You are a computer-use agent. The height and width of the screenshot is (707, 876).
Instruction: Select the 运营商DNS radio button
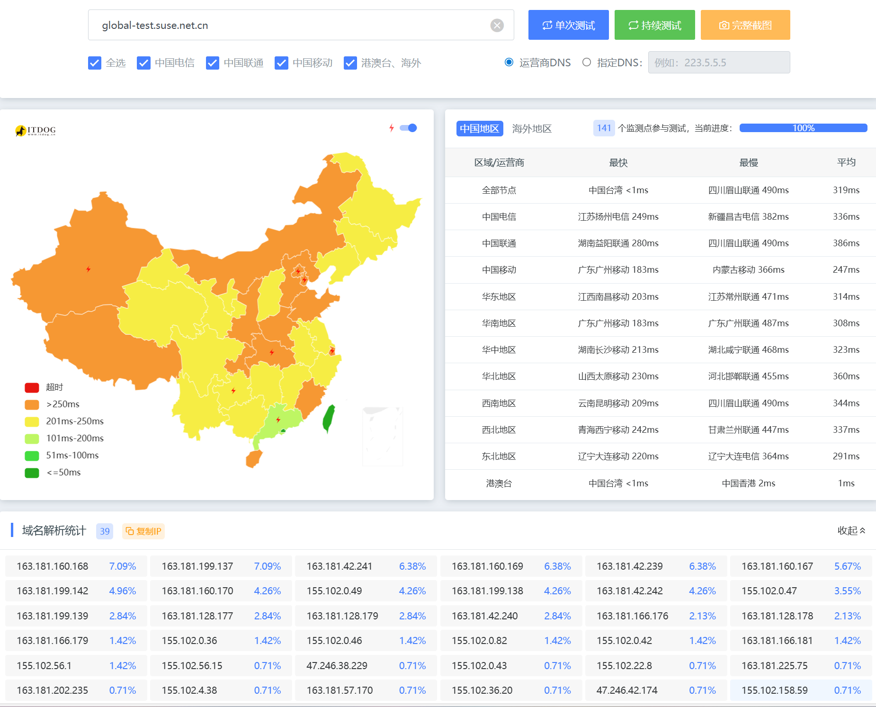click(509, 62)
